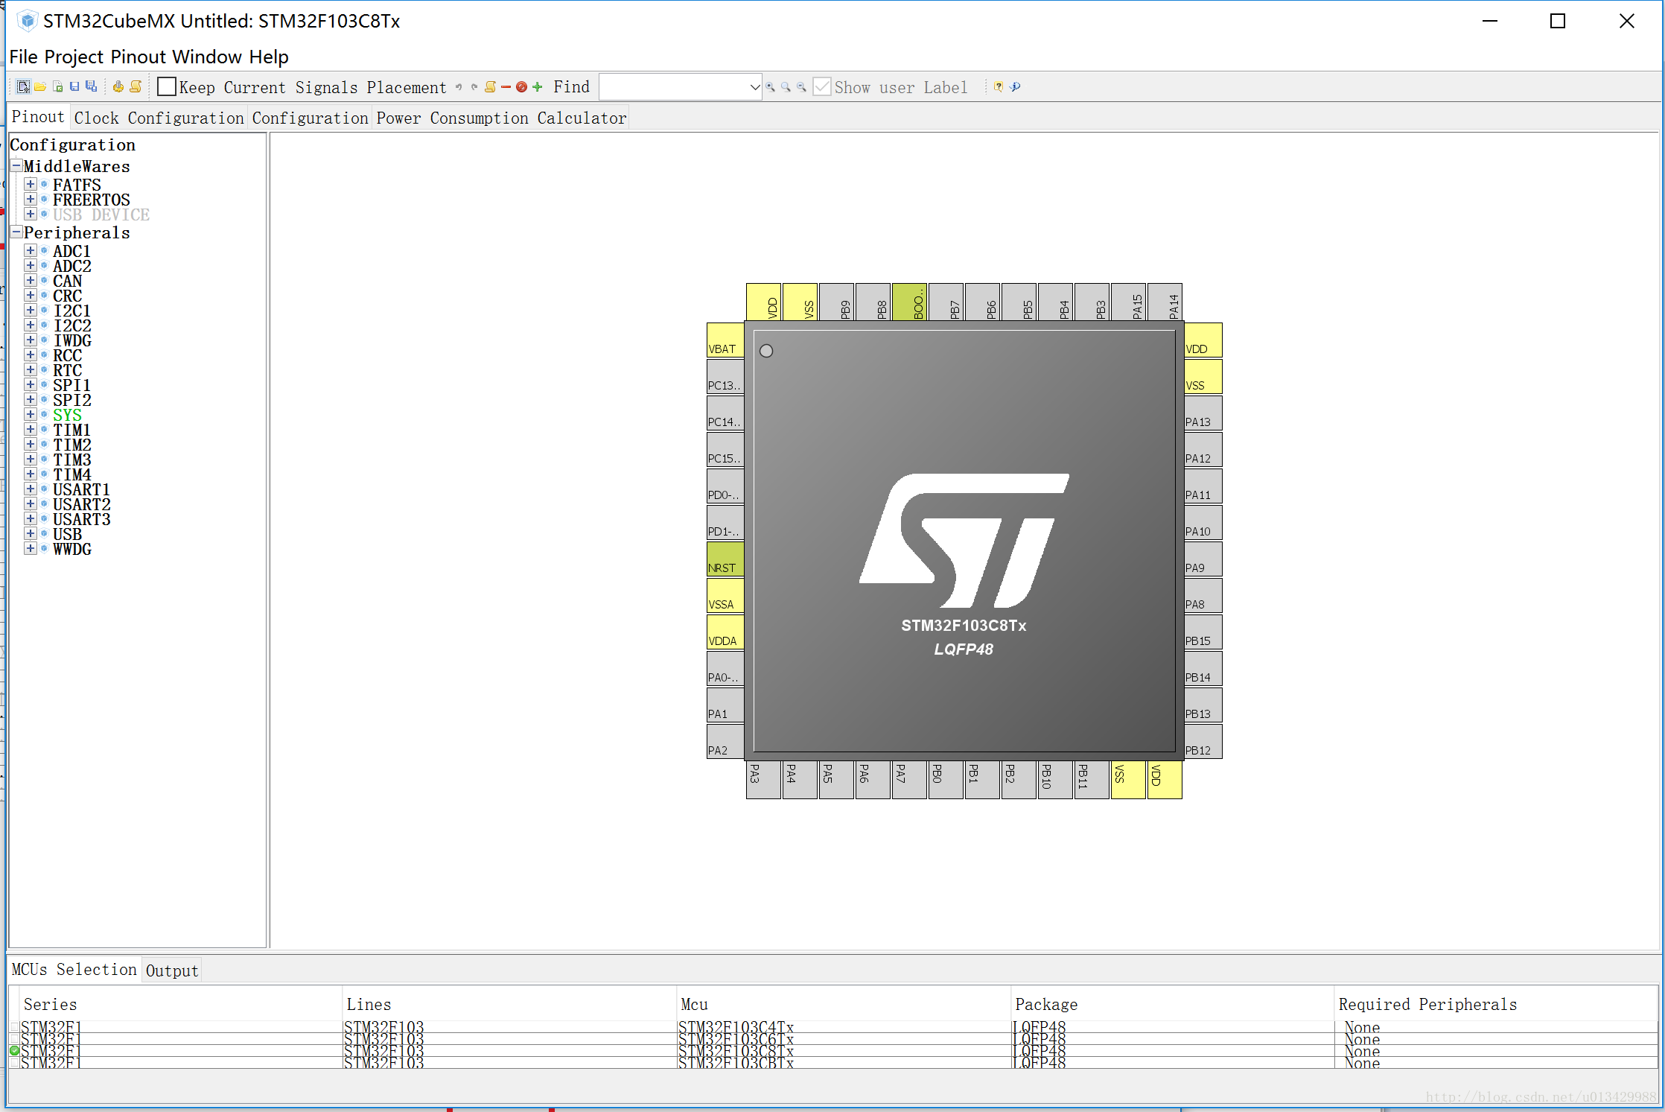Open the File menu
The height and width of the screenshot is (1112, 1665).
[x=24, y=57]
